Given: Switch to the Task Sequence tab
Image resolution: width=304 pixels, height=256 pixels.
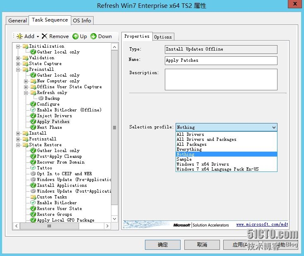Looking at the screenshot, I should click(50, 20).
